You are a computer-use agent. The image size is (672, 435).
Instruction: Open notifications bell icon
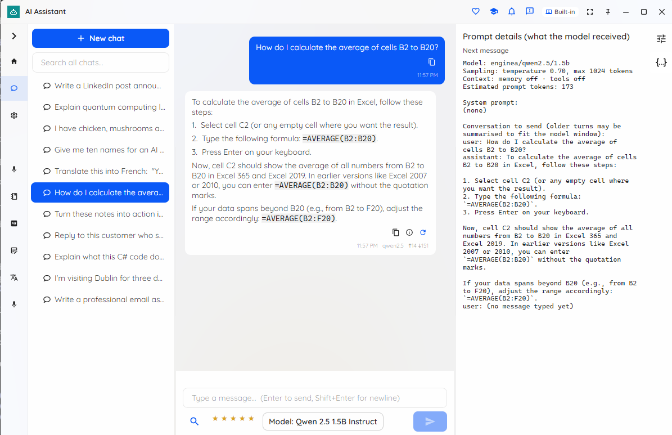pos(512,12)
